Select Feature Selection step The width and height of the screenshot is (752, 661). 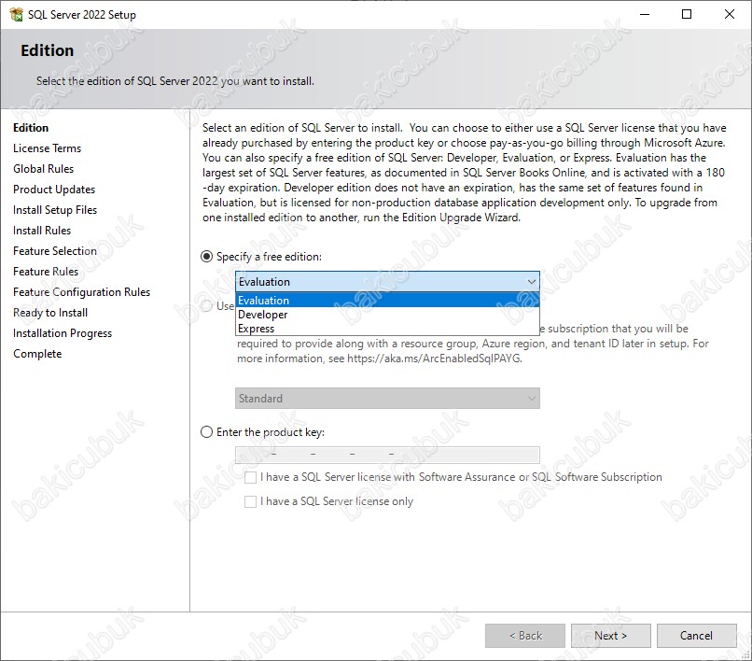[55, 251]
